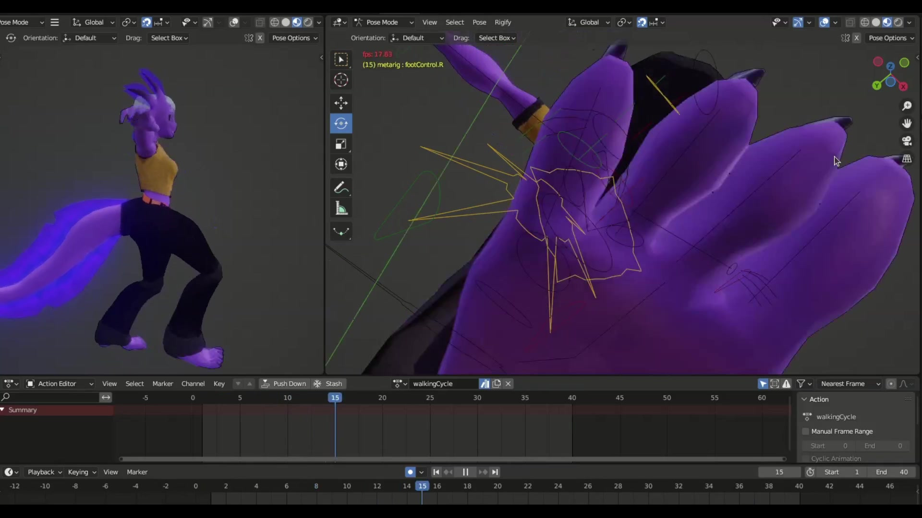Viewport: 922px width, 518px height.
Task: Toggle camera view icon
Action: pyautogui.click(x=907, y=141)
